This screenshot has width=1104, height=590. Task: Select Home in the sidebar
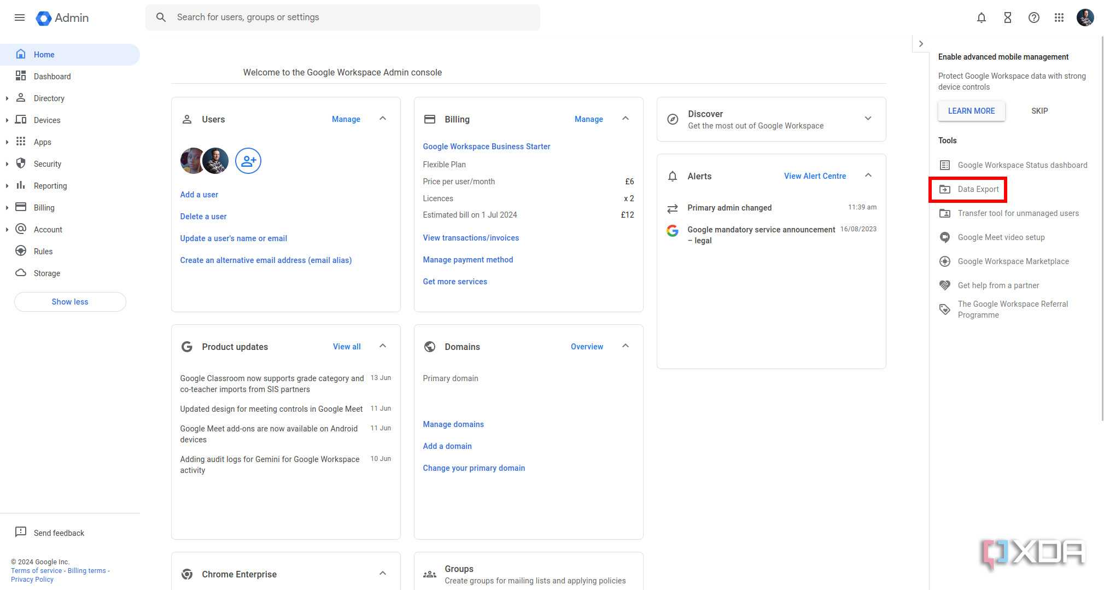tap(70, 55)
